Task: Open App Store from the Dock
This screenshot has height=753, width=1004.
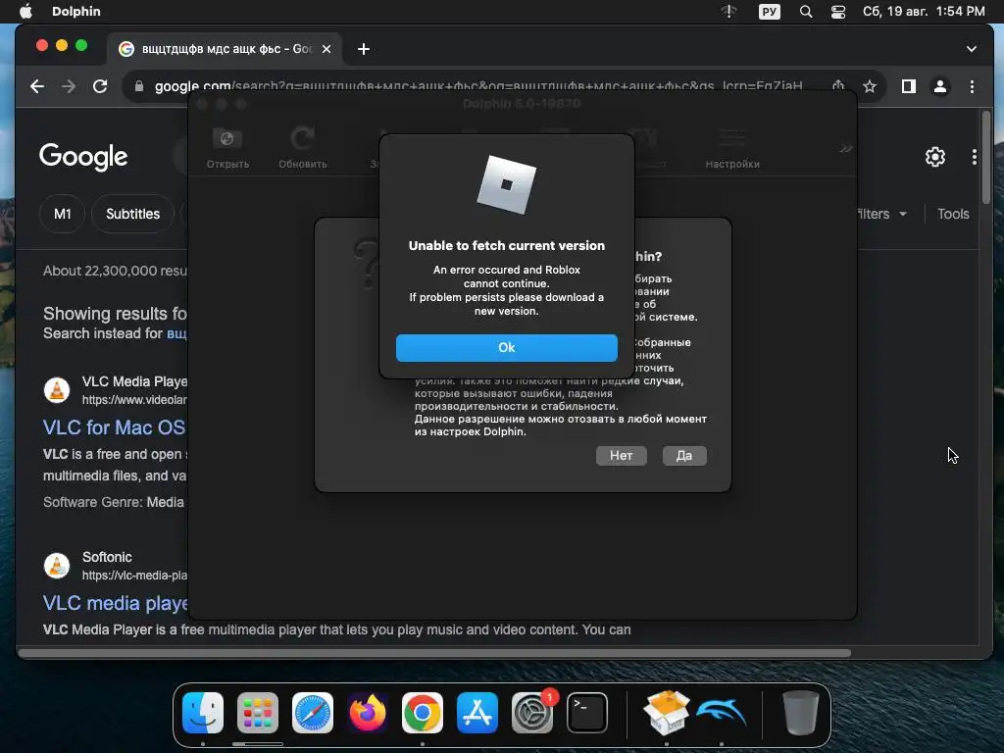Action: tap(477, 713)
